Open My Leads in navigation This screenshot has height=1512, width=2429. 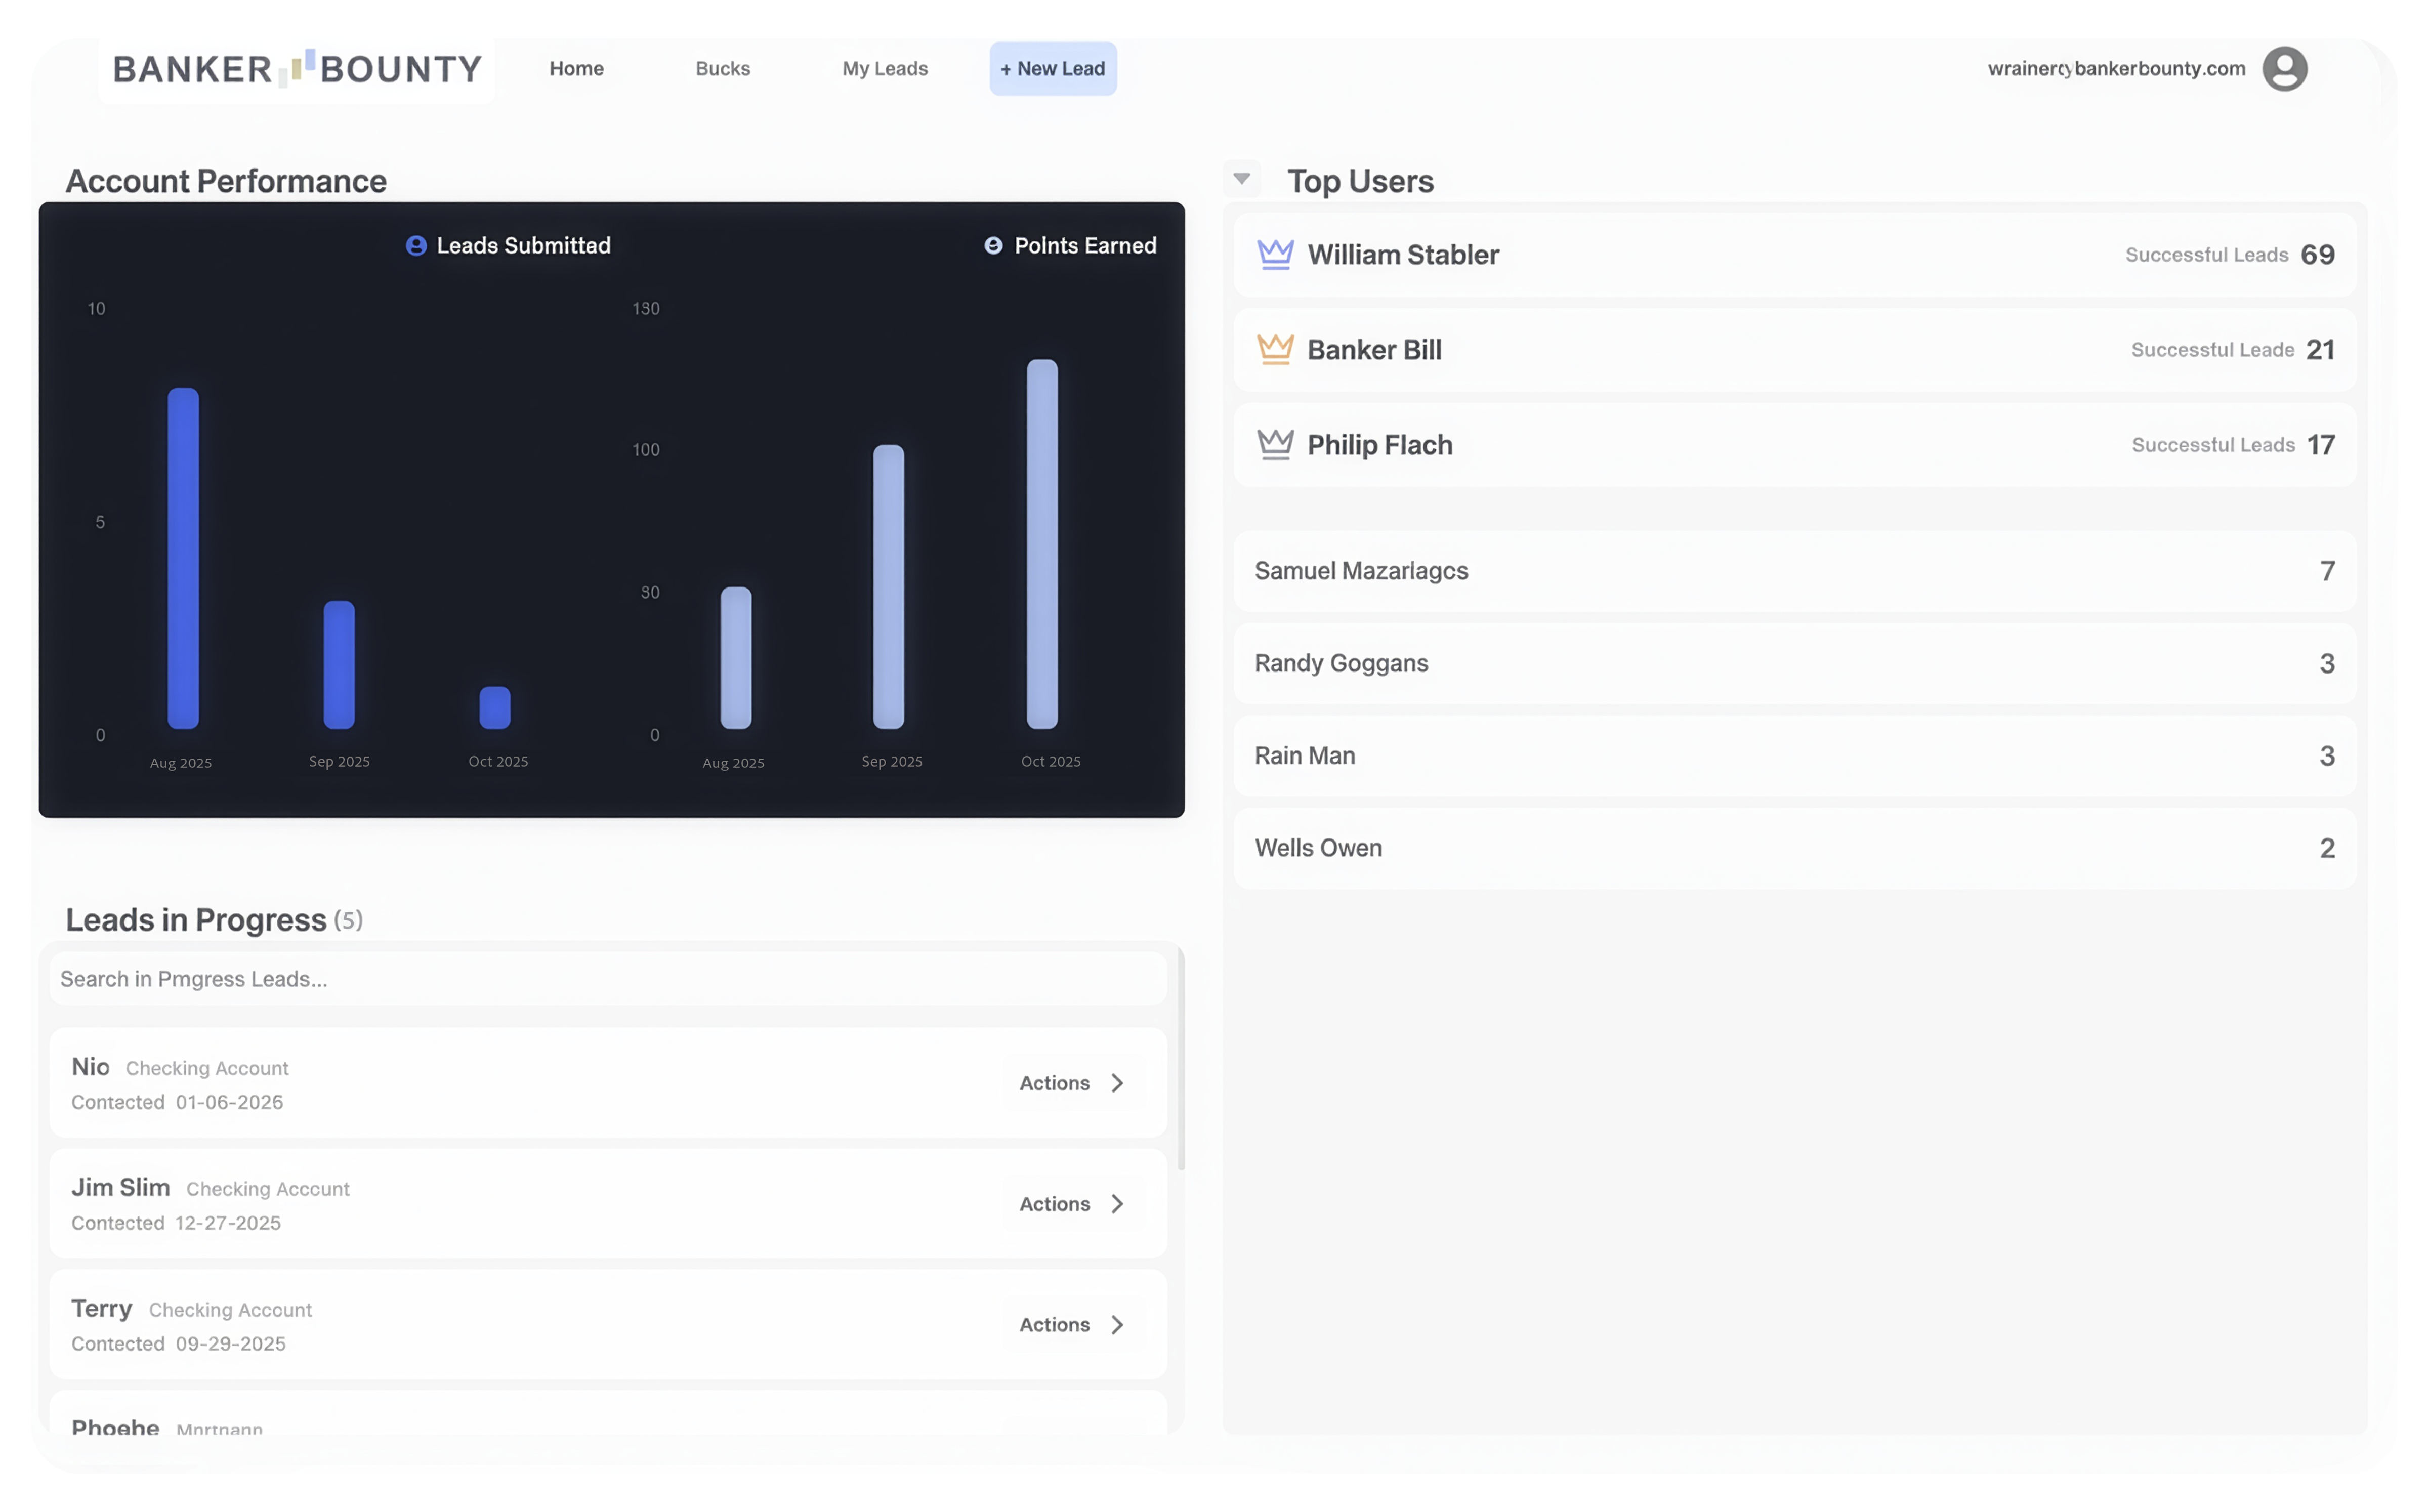pyautogui.click(x=884, y=69)
